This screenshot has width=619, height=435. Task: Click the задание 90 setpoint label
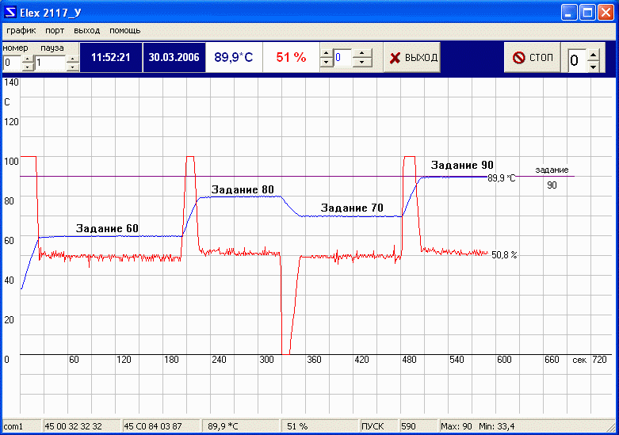coord(552,177)
